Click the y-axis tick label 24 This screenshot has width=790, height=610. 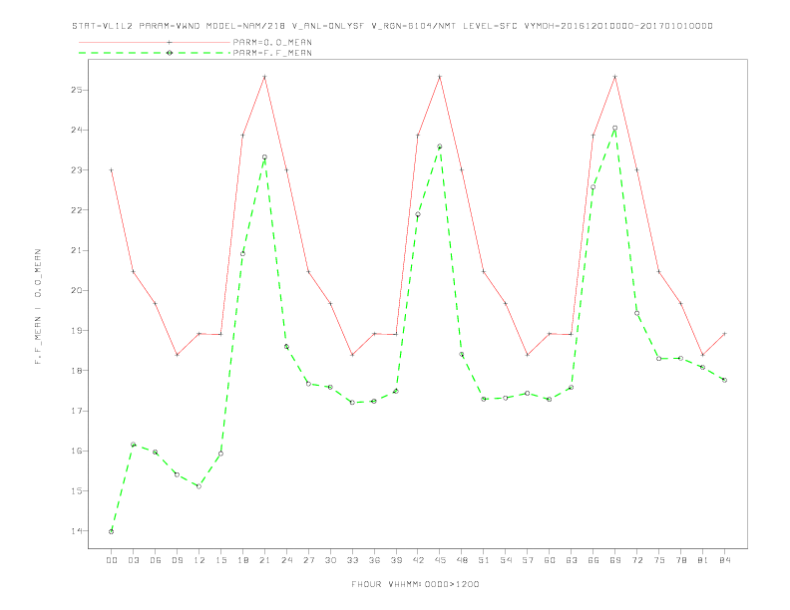click(77, 130)
